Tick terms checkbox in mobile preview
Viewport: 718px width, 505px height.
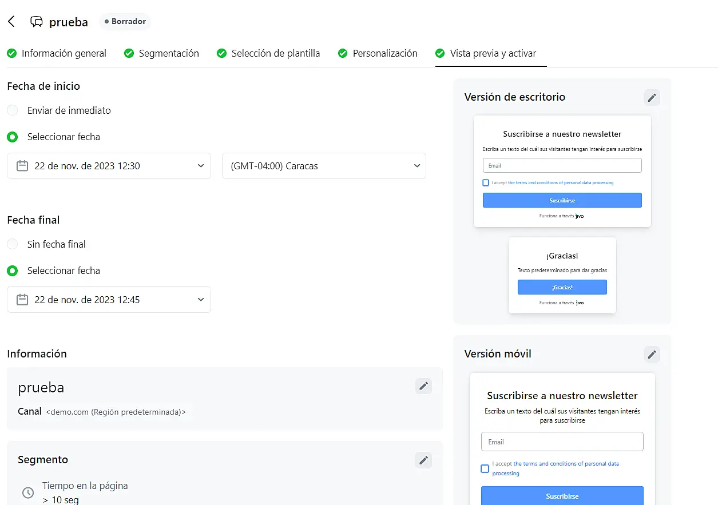click(x=485, y=469)
